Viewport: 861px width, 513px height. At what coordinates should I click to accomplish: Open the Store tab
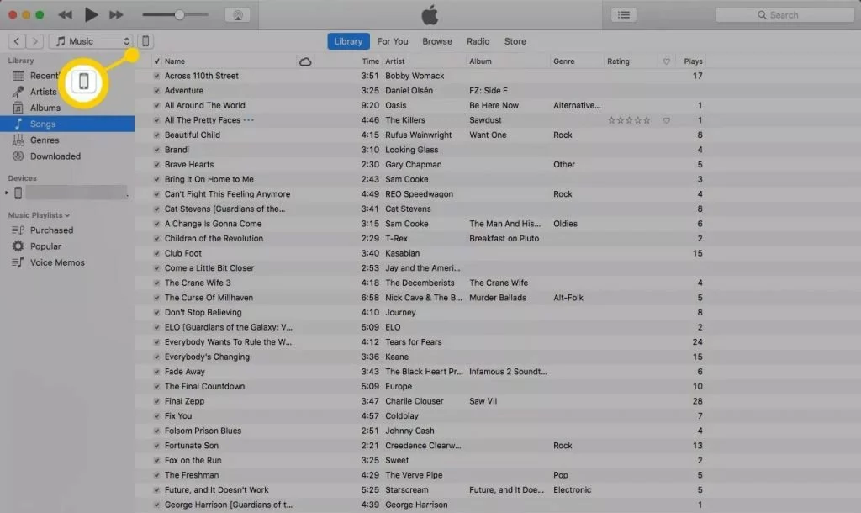click(x=515, y=41)
